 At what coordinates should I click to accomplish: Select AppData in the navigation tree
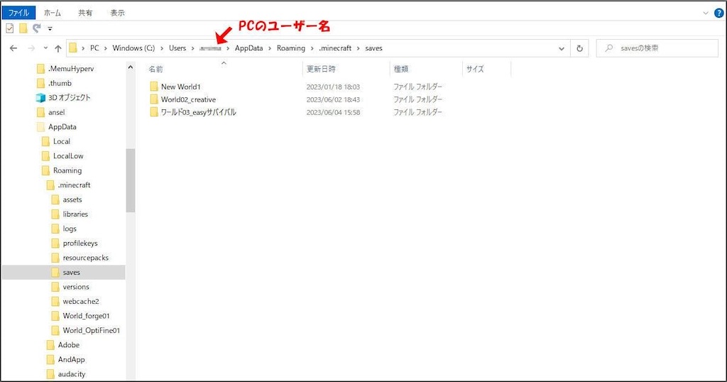pyautogui.click(x=62, y=126)
